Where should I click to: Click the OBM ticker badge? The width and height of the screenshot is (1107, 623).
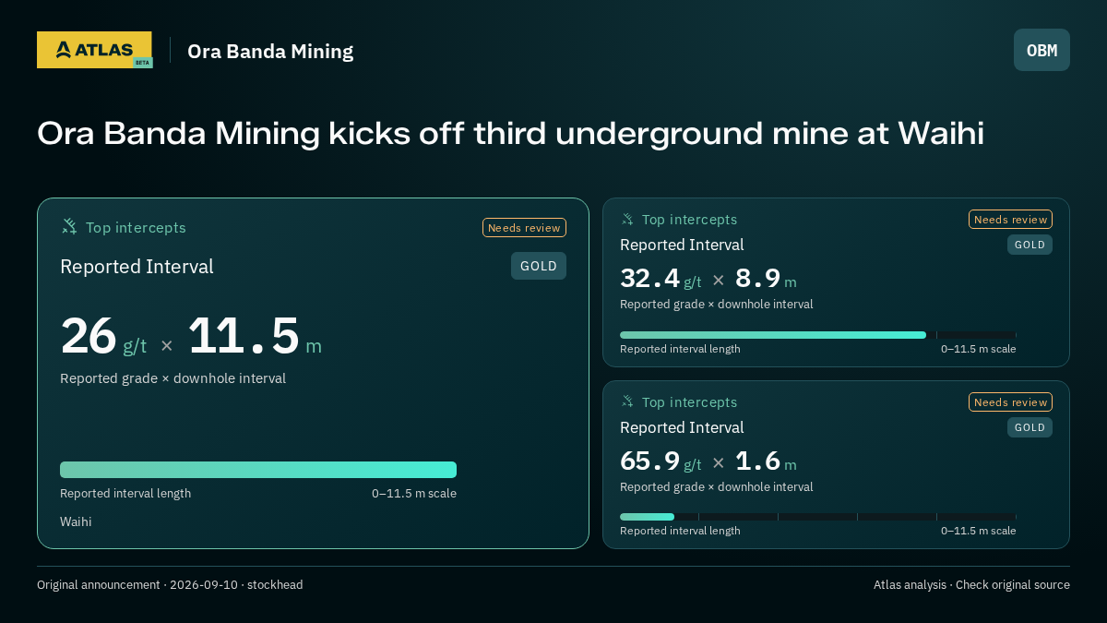point(1042,50)
